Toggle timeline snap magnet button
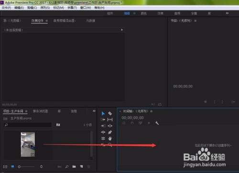 pos(132,123)
